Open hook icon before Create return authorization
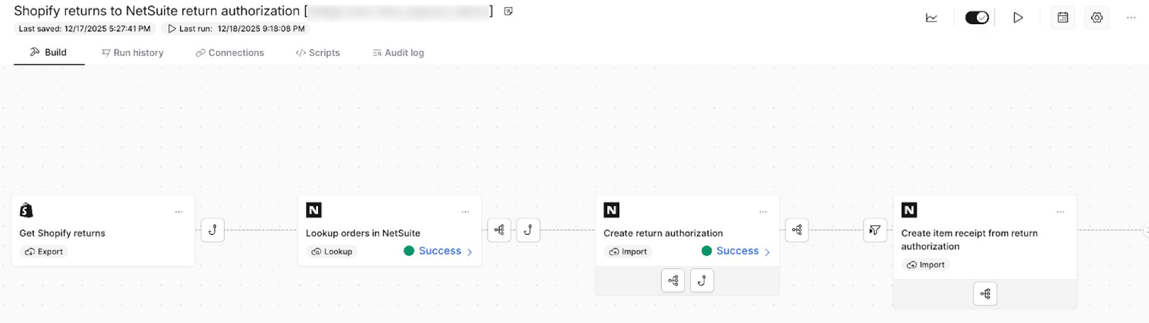Screen dimensions: 1149x323 tap(528, 230)
